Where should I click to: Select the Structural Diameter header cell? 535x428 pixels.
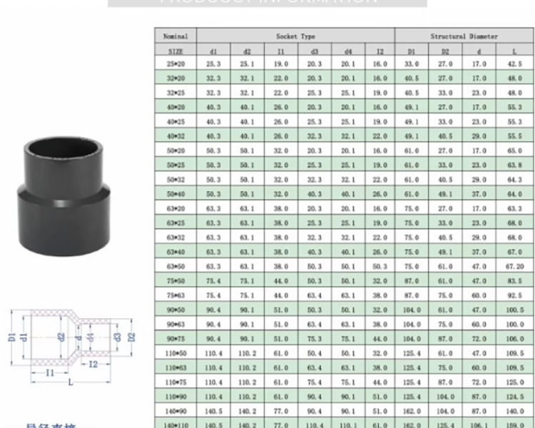464,36
